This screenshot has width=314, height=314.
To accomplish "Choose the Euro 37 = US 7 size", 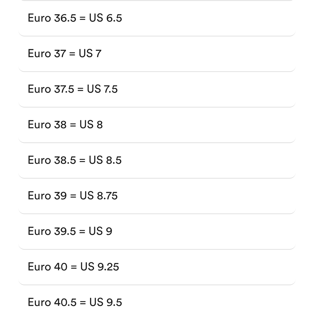I will point(157,54).
